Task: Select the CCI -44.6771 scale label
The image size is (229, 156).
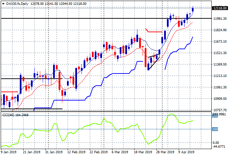Action: pos(219,147)
